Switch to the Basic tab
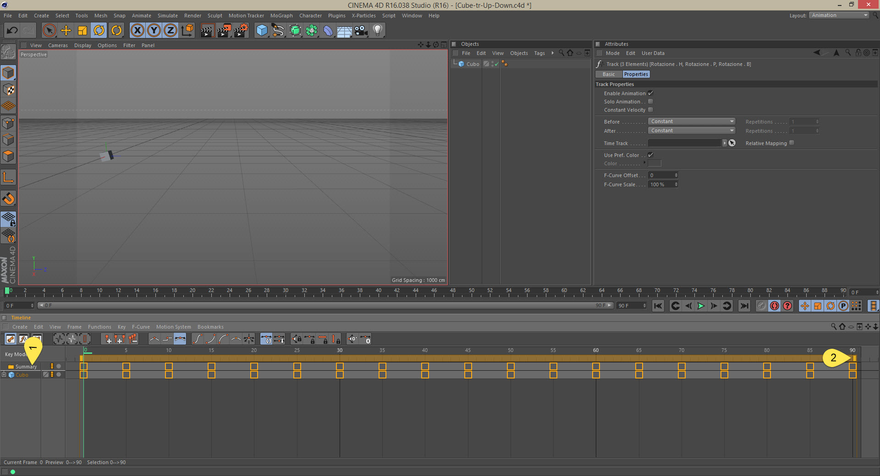The width and height of the screenshot is (880, 476). (608, 74)
